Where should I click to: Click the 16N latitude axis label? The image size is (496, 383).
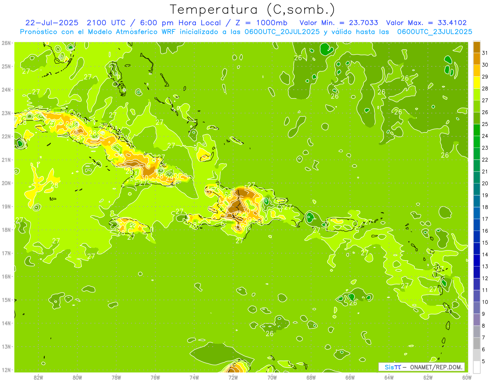(x=6, y=276)
